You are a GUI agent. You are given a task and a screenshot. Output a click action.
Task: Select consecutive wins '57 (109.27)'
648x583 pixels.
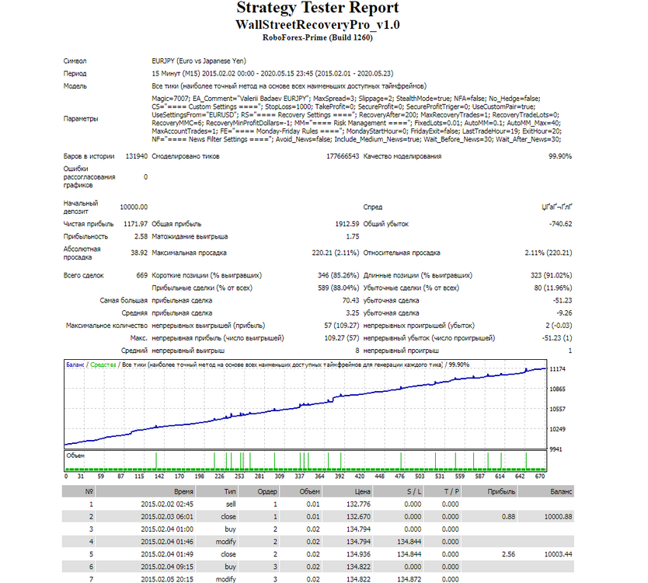tap(341, 326)
